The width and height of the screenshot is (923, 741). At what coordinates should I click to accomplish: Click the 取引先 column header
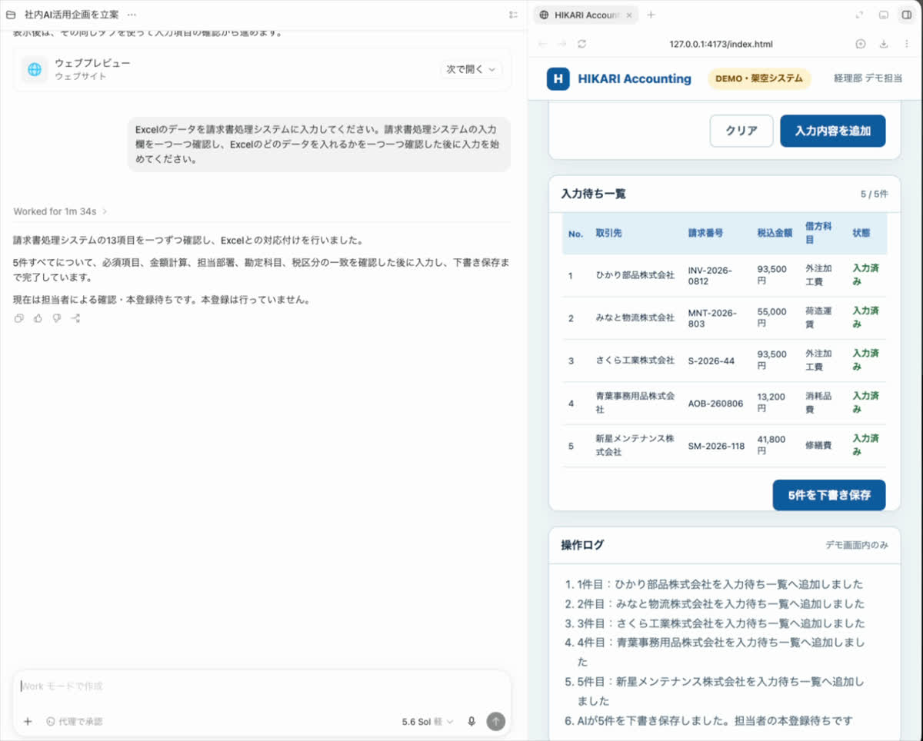(x=608, y=234)
